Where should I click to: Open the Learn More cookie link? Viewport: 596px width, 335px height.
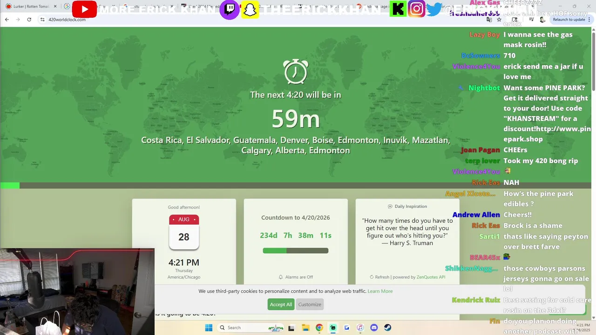point(380,291)
